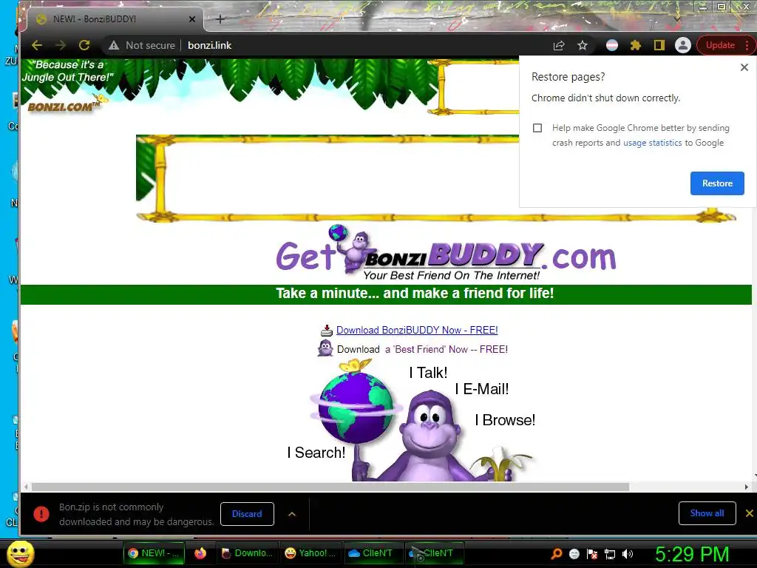Open the smiley face Start button

pyautogui.click(x=20, y=553)
